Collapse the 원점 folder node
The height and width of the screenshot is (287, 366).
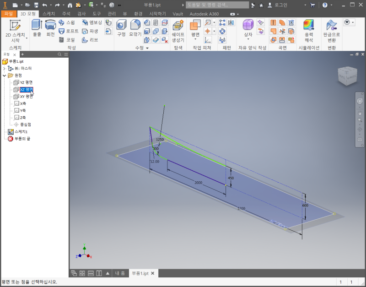pyautogui.click(x=4, y=76)
